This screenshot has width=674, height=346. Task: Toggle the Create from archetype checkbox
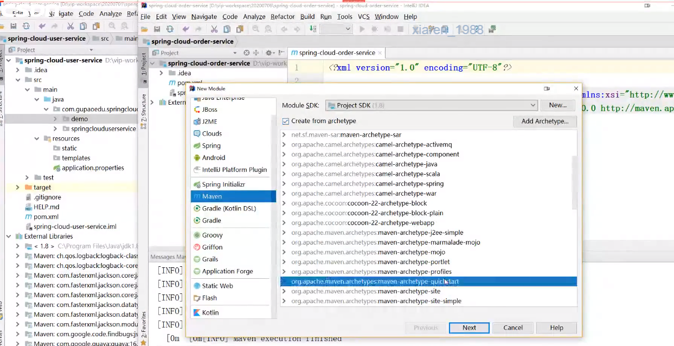tap(286, 121)
